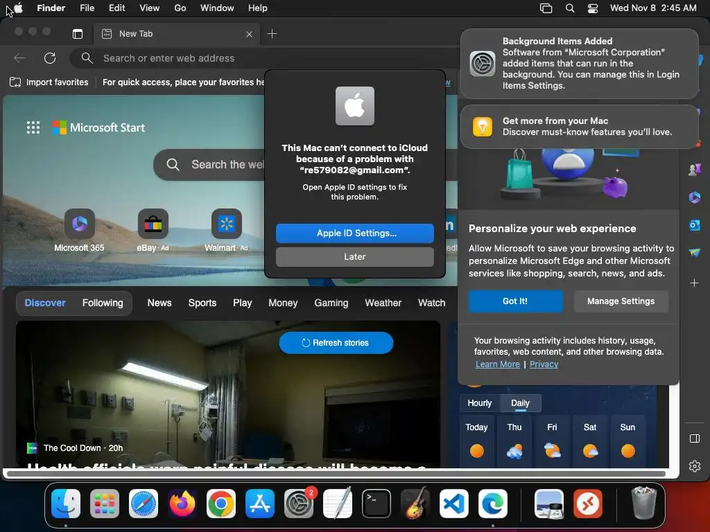Open the Edit menu
Screen dimensions: 710x532
coord(116,8)
